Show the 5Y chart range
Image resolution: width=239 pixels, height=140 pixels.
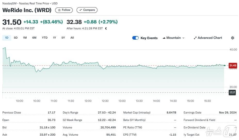point(63,38)
